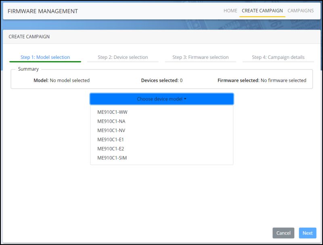This screenshot has width=323, height=245.
Task: Pick the ME910C1-E2 device model
Action: 162,149
